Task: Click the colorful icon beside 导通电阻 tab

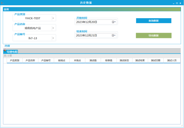Action: pyautogui.click(x=5, y=50)
